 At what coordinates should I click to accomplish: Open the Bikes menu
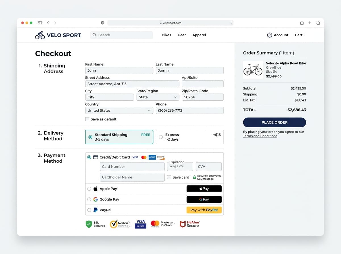[x=167, y=35]
